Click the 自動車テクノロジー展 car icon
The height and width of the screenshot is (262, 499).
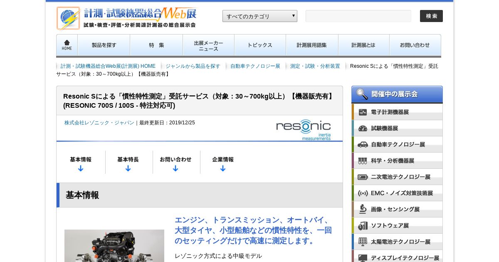pos(363,145)
